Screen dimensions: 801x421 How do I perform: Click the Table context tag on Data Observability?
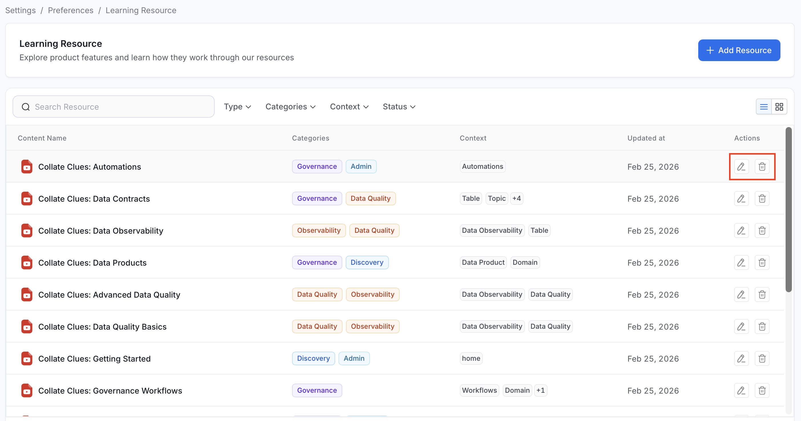tap(539, 230)
